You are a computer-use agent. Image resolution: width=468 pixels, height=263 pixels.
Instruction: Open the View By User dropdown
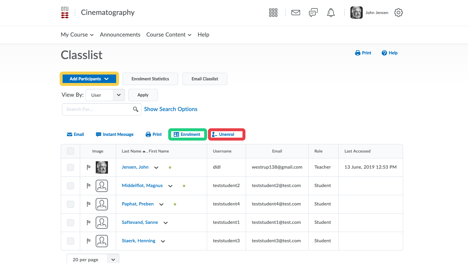pyautogui.click(x=105, y=95)
